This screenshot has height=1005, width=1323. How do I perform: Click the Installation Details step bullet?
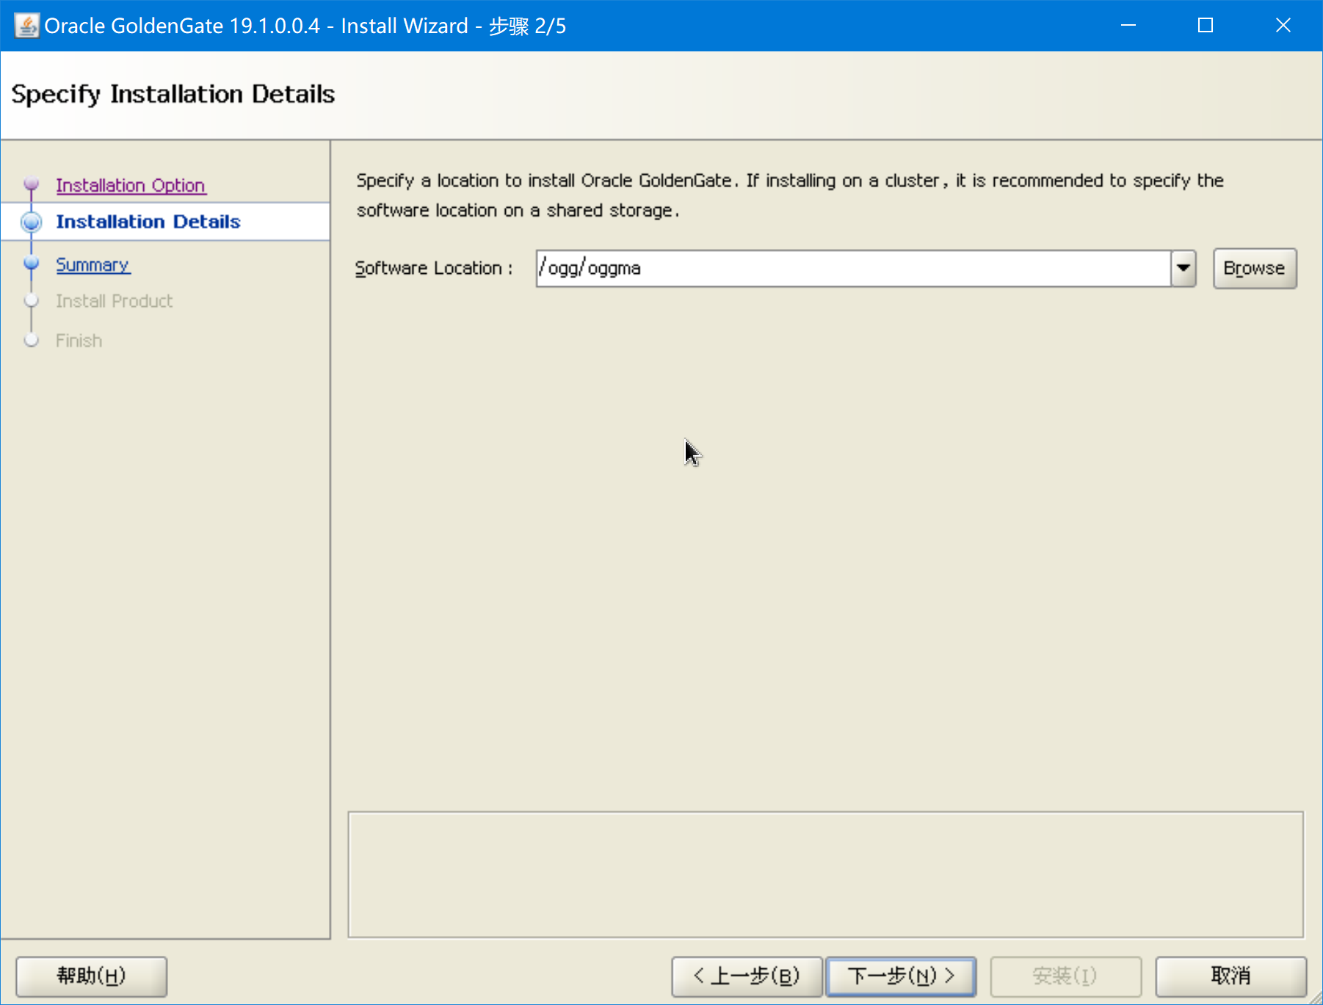tap(31, 222)
